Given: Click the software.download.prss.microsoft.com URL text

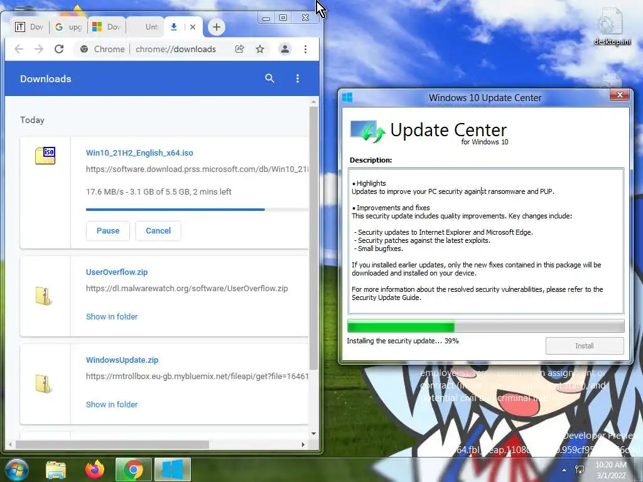Looking at the screenshot, I should click(x=197, y=169).
